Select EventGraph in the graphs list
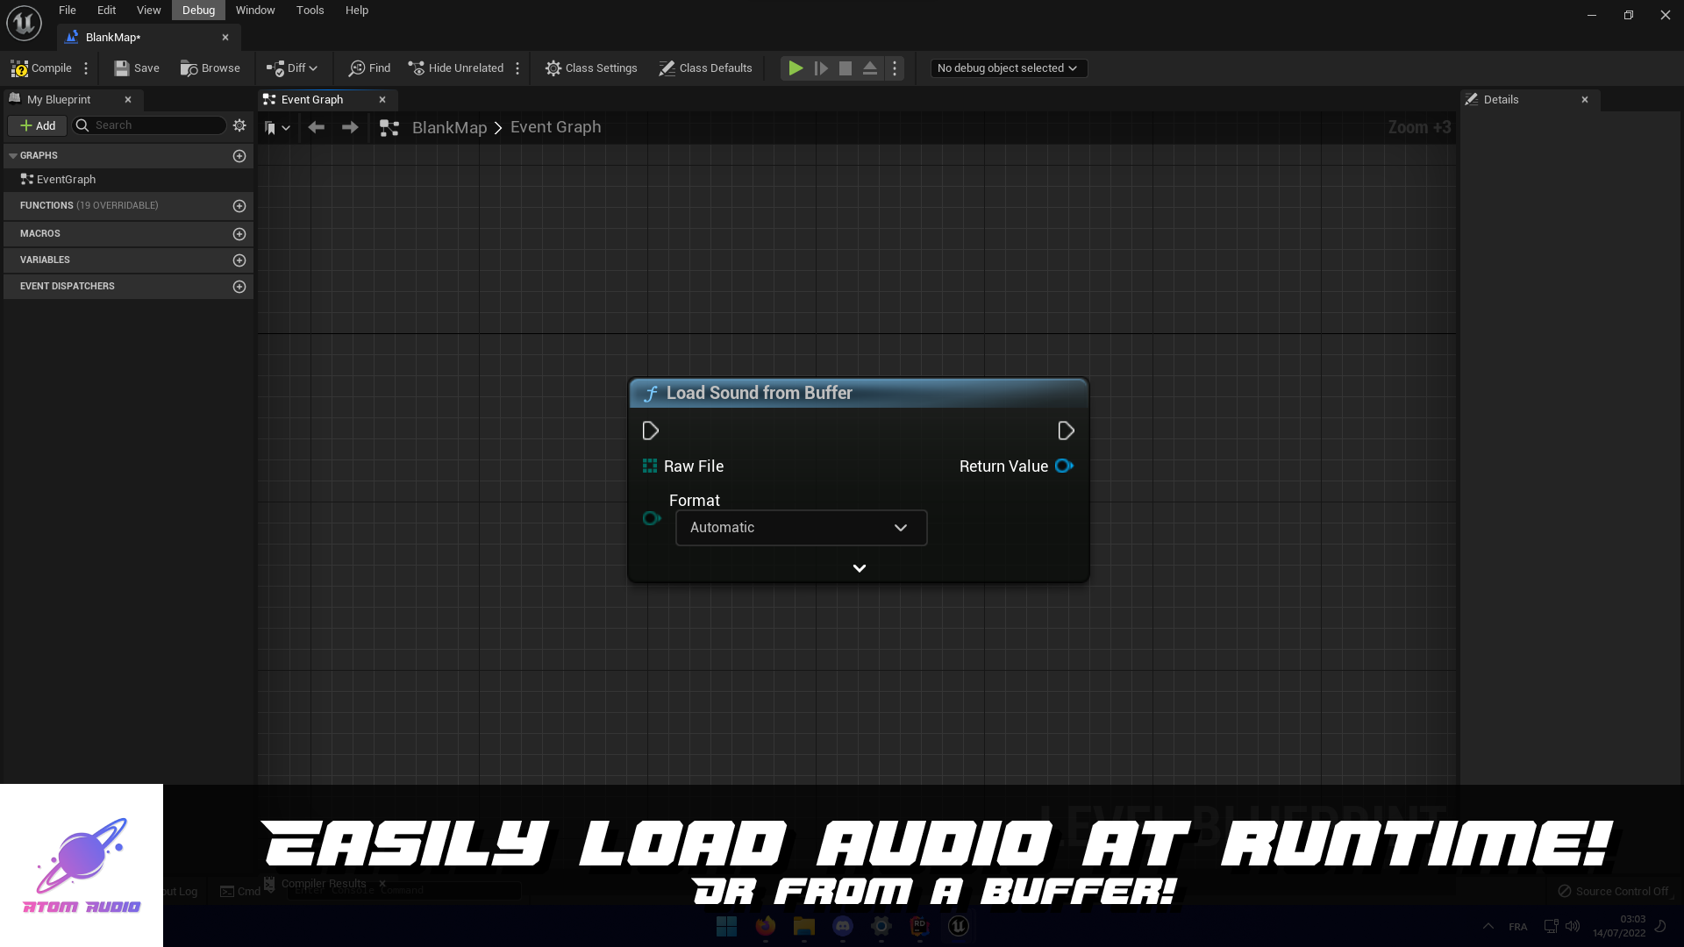The image size is (1684, 947). [59, 180]
